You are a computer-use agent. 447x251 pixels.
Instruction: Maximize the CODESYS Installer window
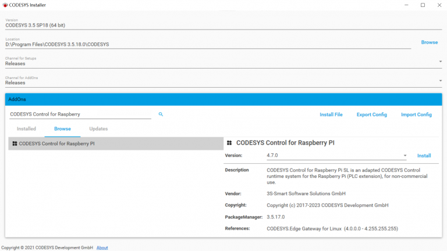[423, 5]
